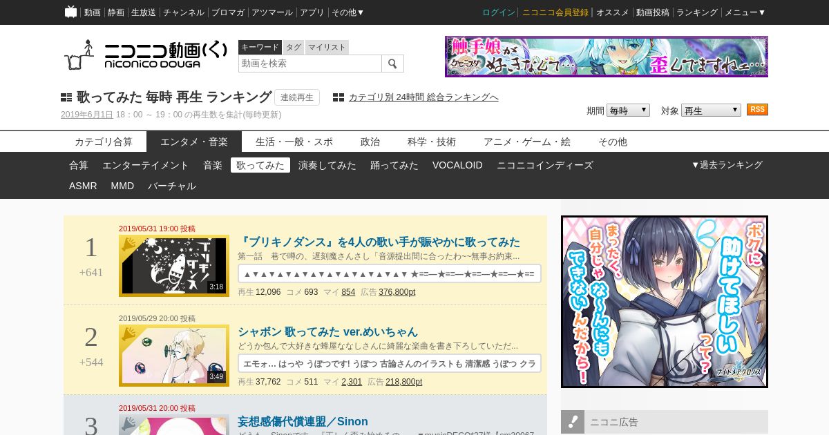
Task: Open シャボン 歌ってみた ver.めいちゃん title
Action: [x=328, y=332]
